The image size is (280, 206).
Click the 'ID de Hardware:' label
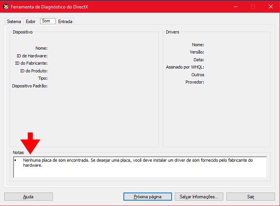[x=32, y=56]
